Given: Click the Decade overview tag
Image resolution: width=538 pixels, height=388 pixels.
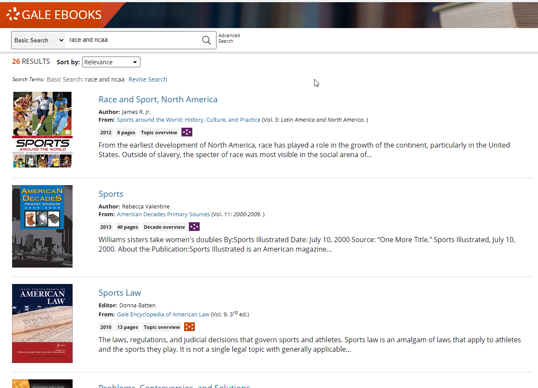Looking at the screenshot, I should coord(164,227).
